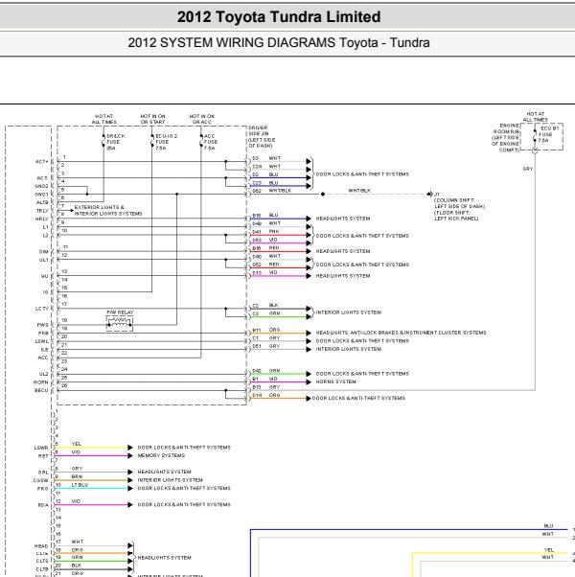The width and height of the screenshot is (575, 577).
Task: Click the BECU pin label
Action: pyautogui.click(x=41, y=390)
